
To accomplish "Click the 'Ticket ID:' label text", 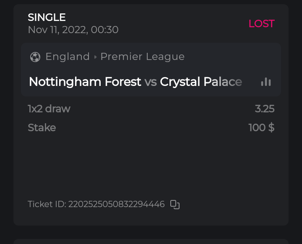I will point(47,205).
